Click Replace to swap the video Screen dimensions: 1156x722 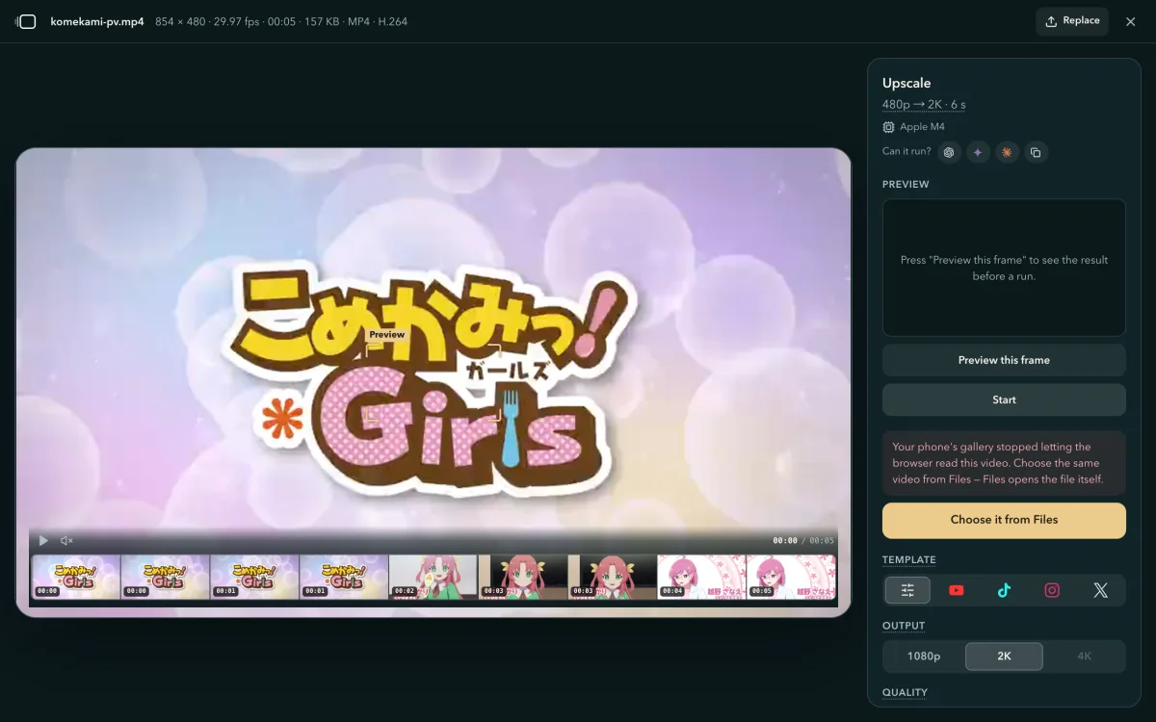click(1072, 21)
